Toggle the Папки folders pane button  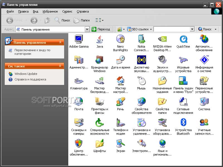click(82, 20)
